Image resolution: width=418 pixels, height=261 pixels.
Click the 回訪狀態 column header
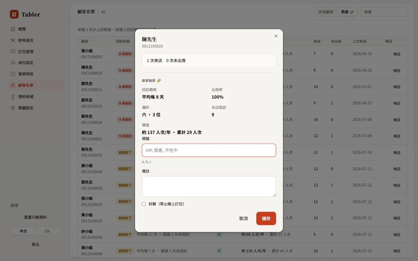coord(123,41)
